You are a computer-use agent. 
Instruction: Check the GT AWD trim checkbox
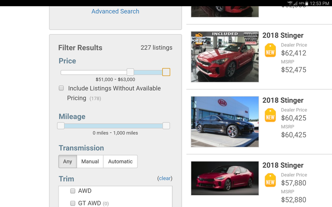73,203
